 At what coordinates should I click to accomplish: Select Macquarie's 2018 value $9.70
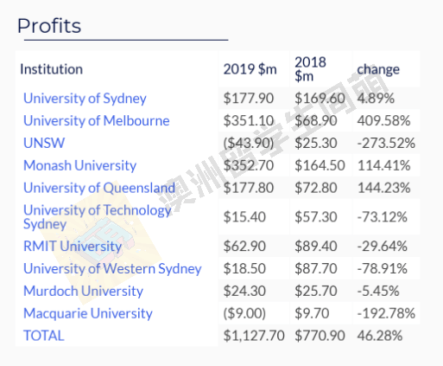[312, 313]
